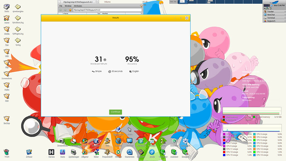The width and height of the screenshot is (286, 161).
Task: Launch the StreamRadio desktop icon
Action: 63,141
